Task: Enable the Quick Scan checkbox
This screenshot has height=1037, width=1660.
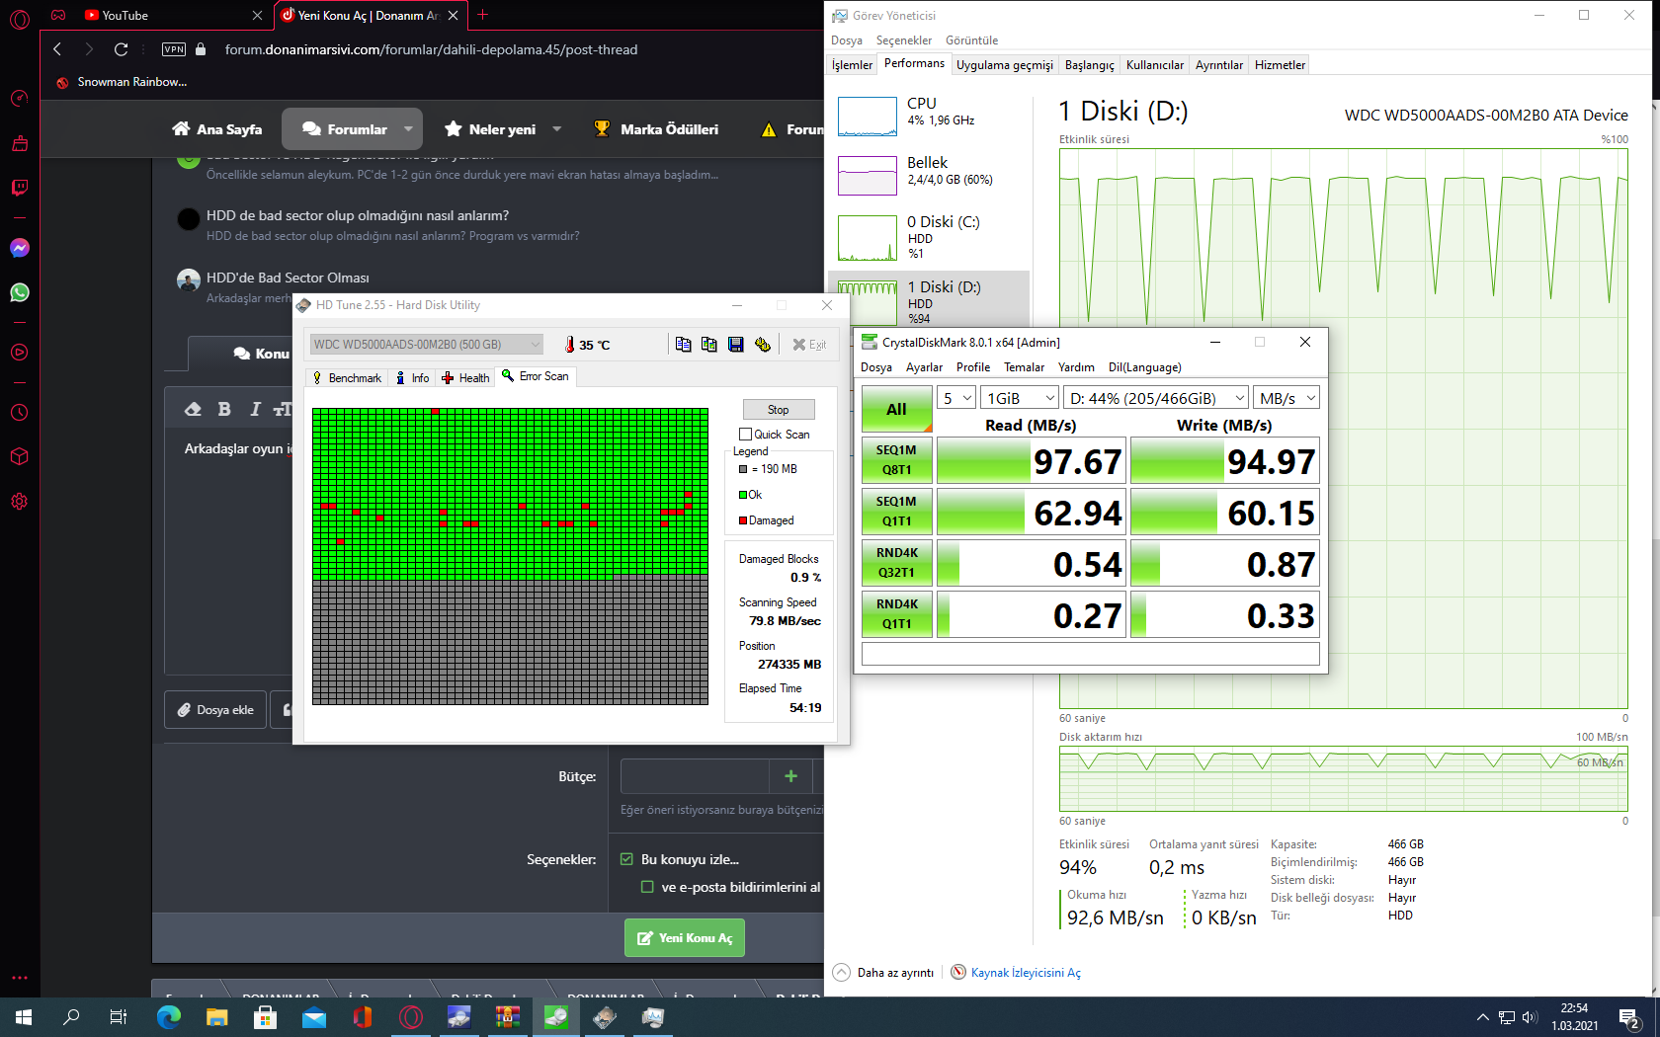Action: [746, 435]
